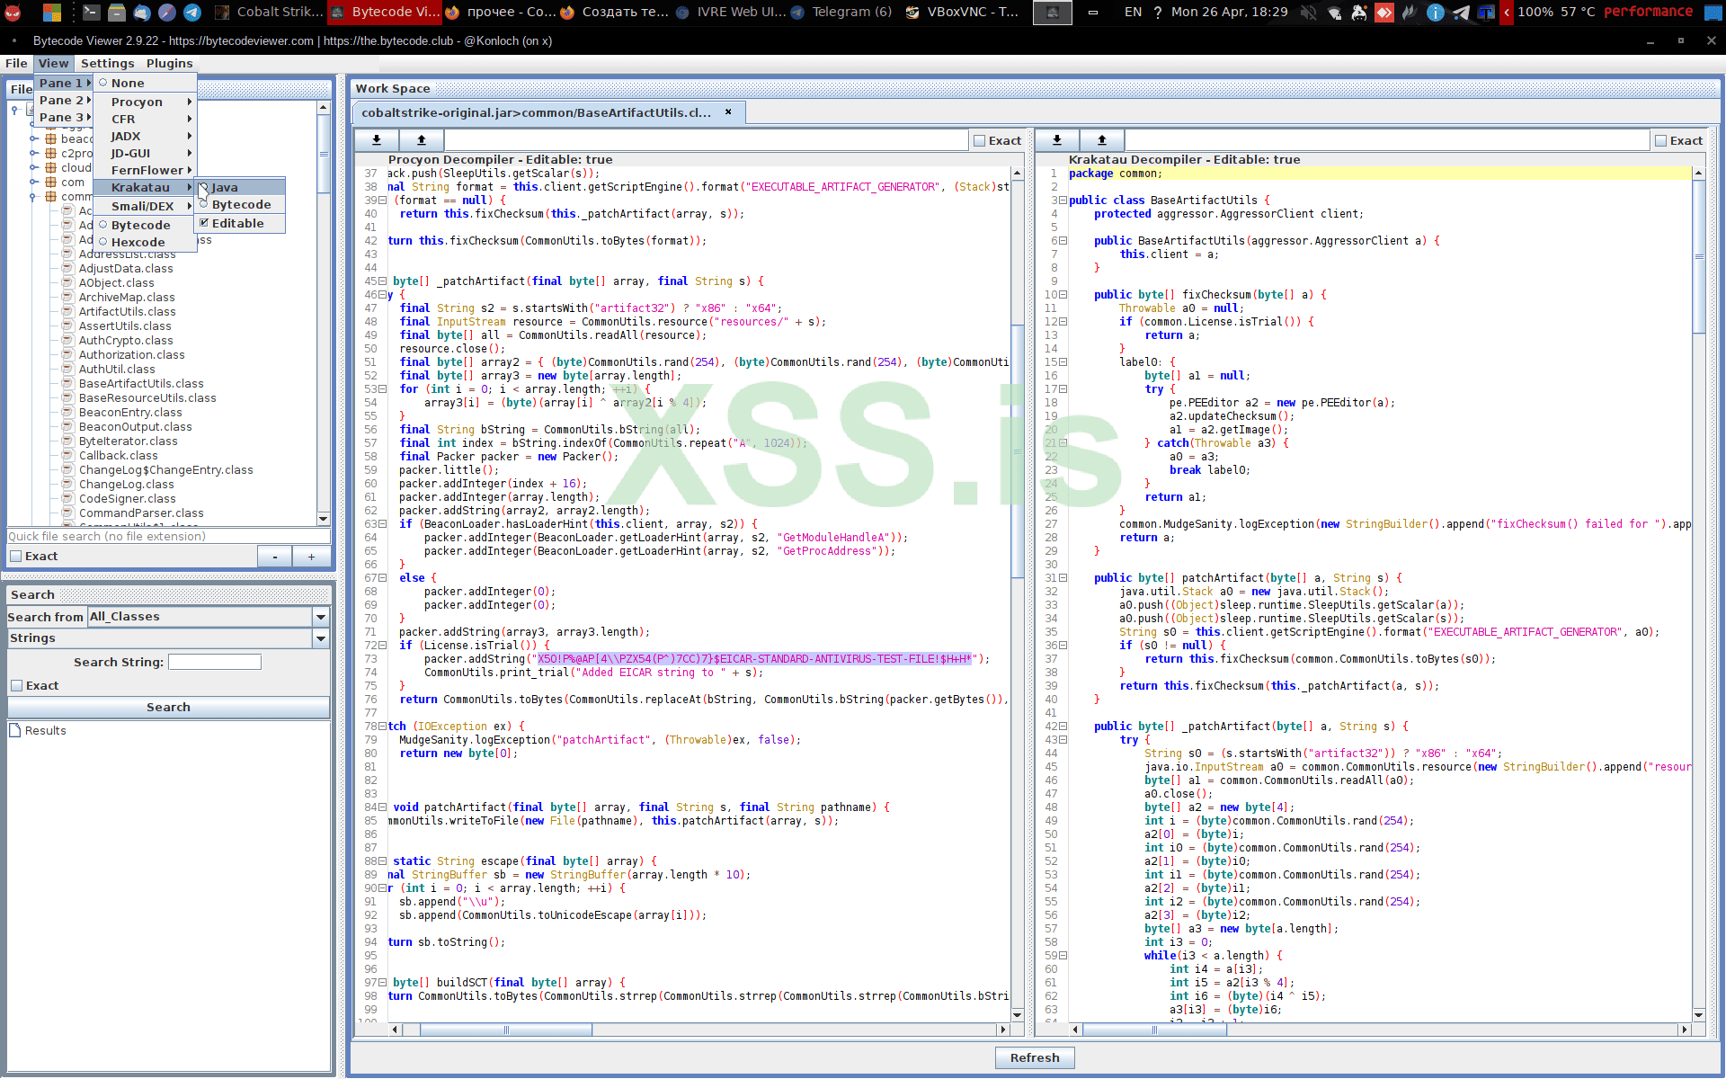Open Telegram icon in top panel
Viewport: 1726px width, 1079px height.
tap(192, 12)
